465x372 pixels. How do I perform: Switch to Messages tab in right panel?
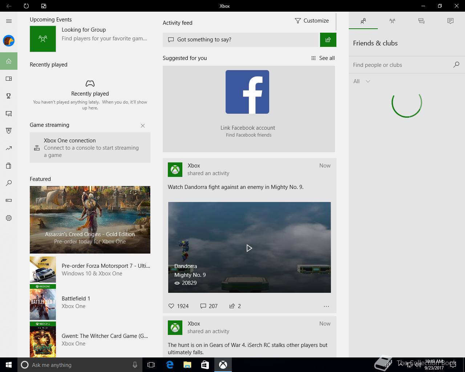point(421,21)
